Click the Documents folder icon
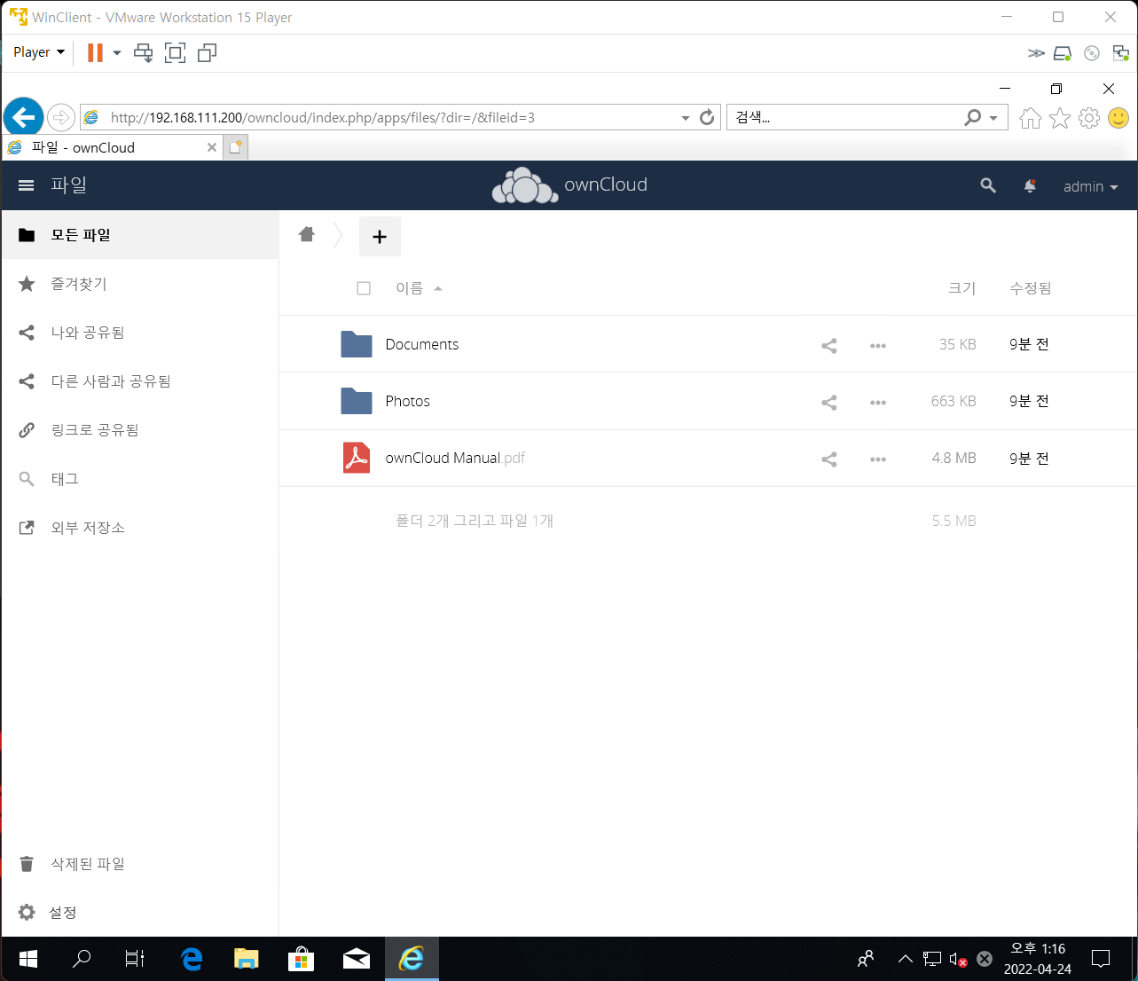Image resolution: width=1138 pixels, height=981 pixels. pyautogui.click(x=357, y=344)
